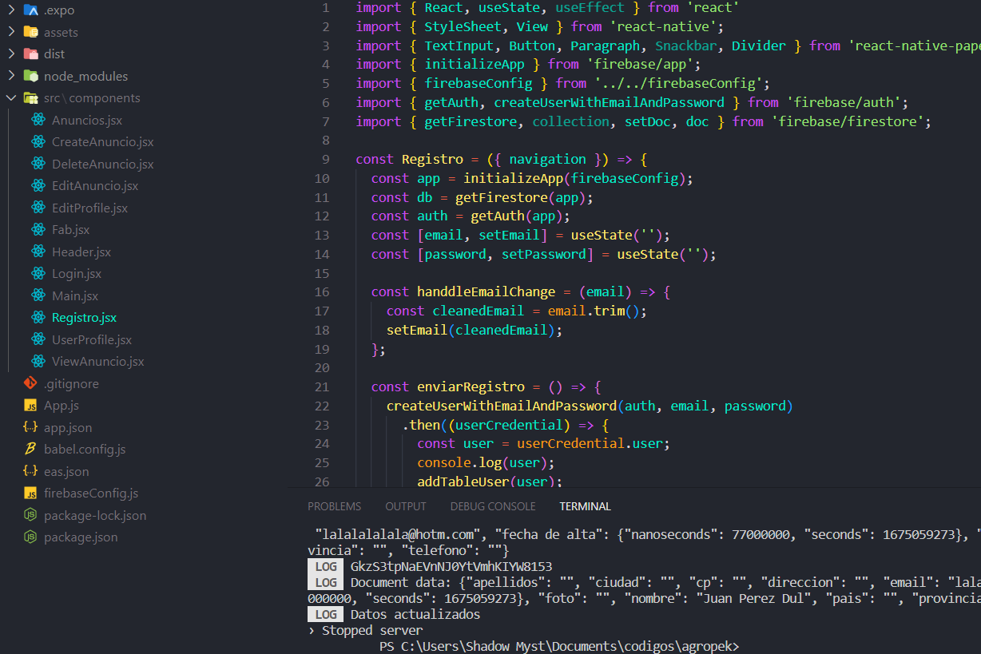Click the src\components folder icon
The width and height of the screenshot is (981, 654).
31,98
